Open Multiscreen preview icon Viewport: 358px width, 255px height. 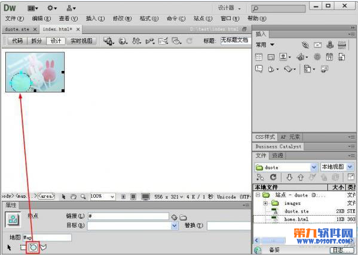[x=108, y=41]
